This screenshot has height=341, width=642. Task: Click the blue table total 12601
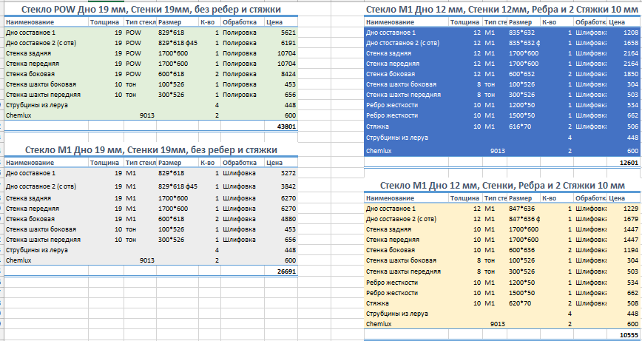(629, 163)
